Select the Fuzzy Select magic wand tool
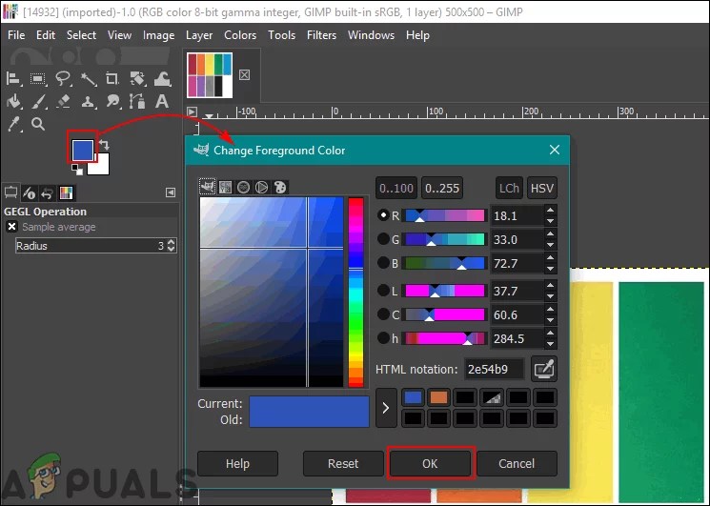 point(88,79)
